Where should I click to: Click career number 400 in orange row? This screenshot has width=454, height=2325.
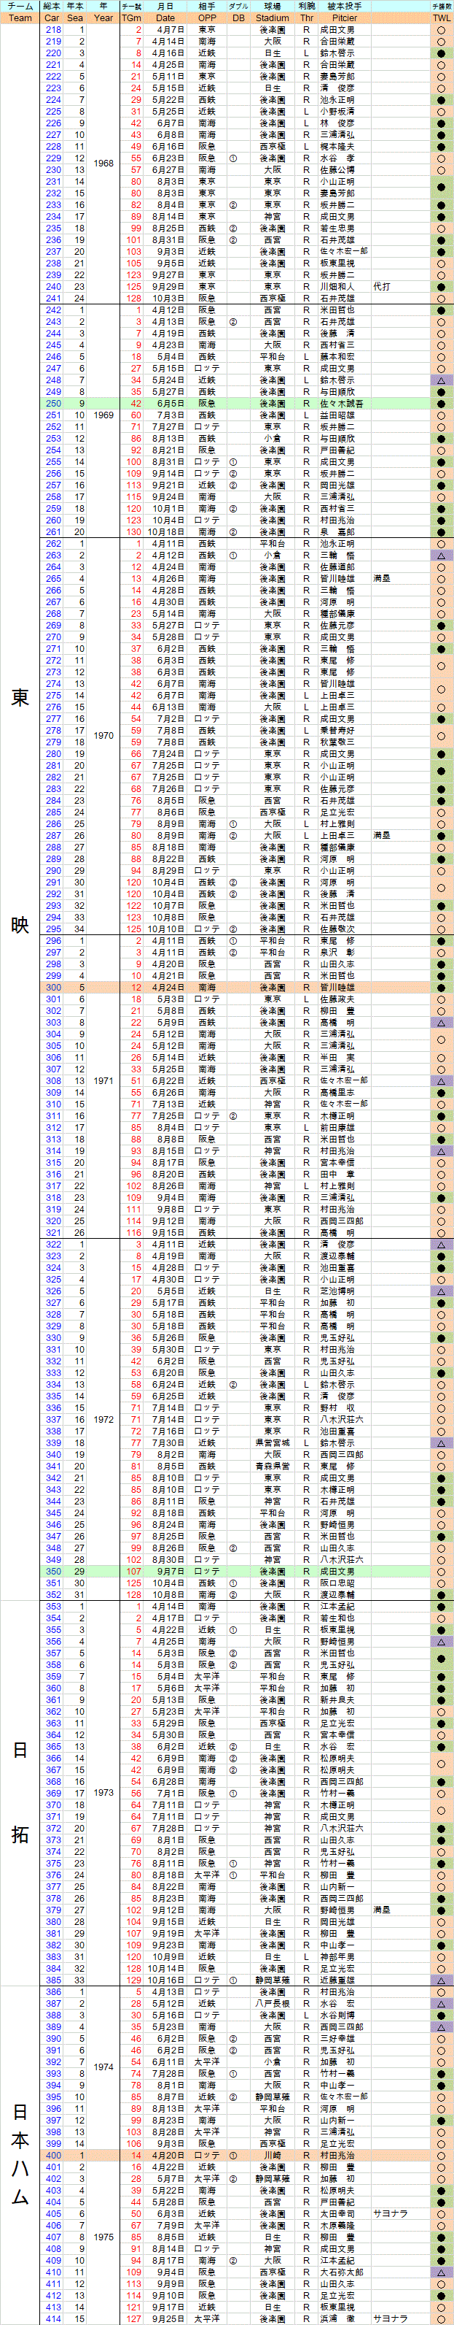pos(52,2154)
